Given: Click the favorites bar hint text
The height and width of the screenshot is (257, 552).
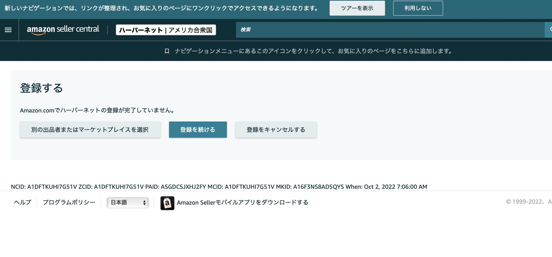Looking at the screenshot, I should coord(314,51).
